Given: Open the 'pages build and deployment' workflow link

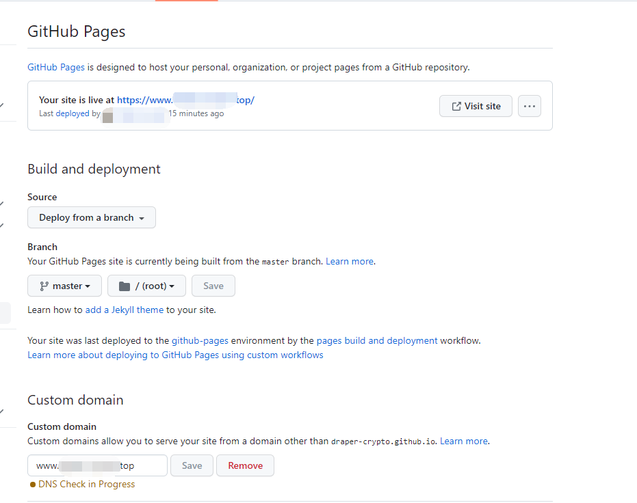Looking at the screenshot, I should (x=377, y=340).
